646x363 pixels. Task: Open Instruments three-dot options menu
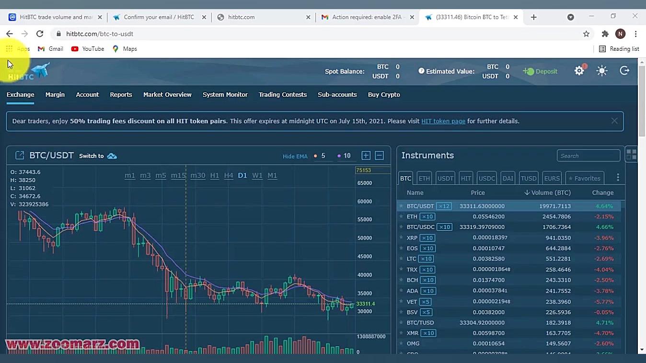click(618, 178)
